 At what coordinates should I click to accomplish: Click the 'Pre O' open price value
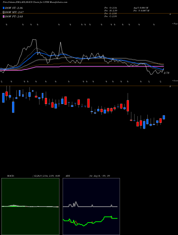111,7
